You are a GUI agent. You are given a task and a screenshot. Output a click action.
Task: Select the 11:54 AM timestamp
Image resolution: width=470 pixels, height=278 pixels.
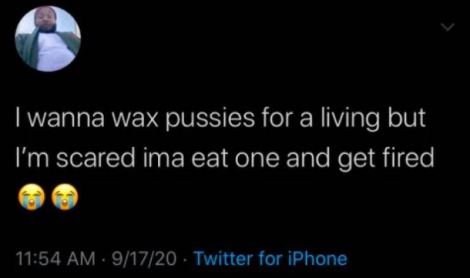pyautogui.click(x=55, y=258)
